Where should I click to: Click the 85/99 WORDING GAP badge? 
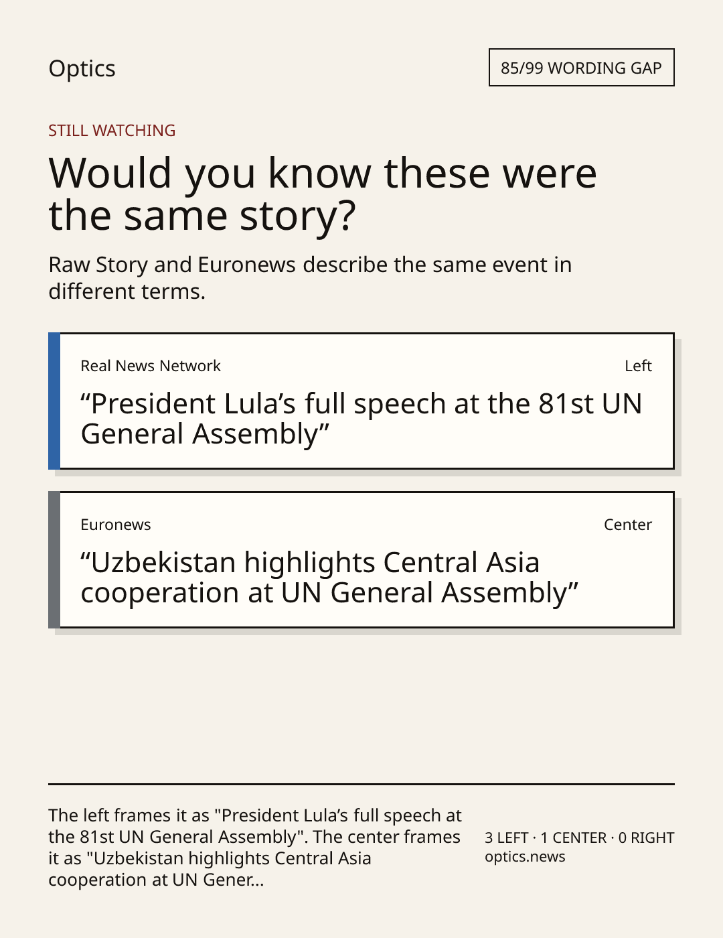point(581,68)
